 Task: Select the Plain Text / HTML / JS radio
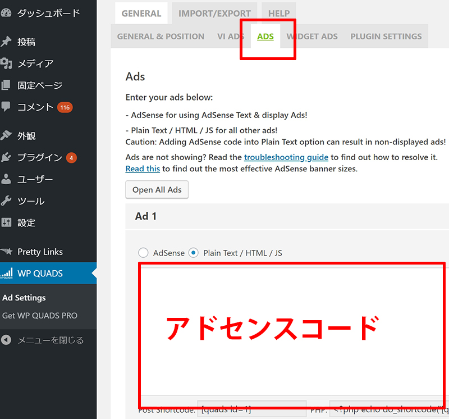(193, 253)
